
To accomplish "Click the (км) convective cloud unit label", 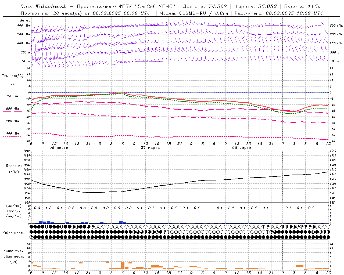I will click(14, 262).
